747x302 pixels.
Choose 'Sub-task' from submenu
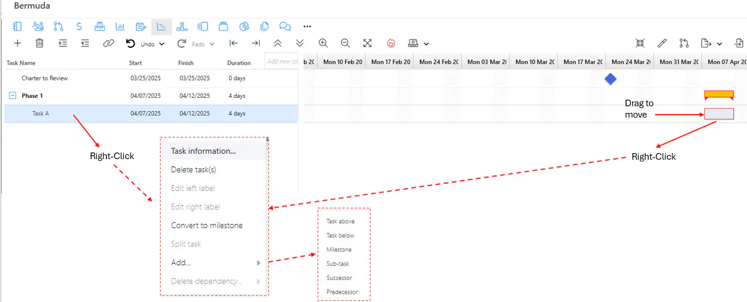point(338,264)
